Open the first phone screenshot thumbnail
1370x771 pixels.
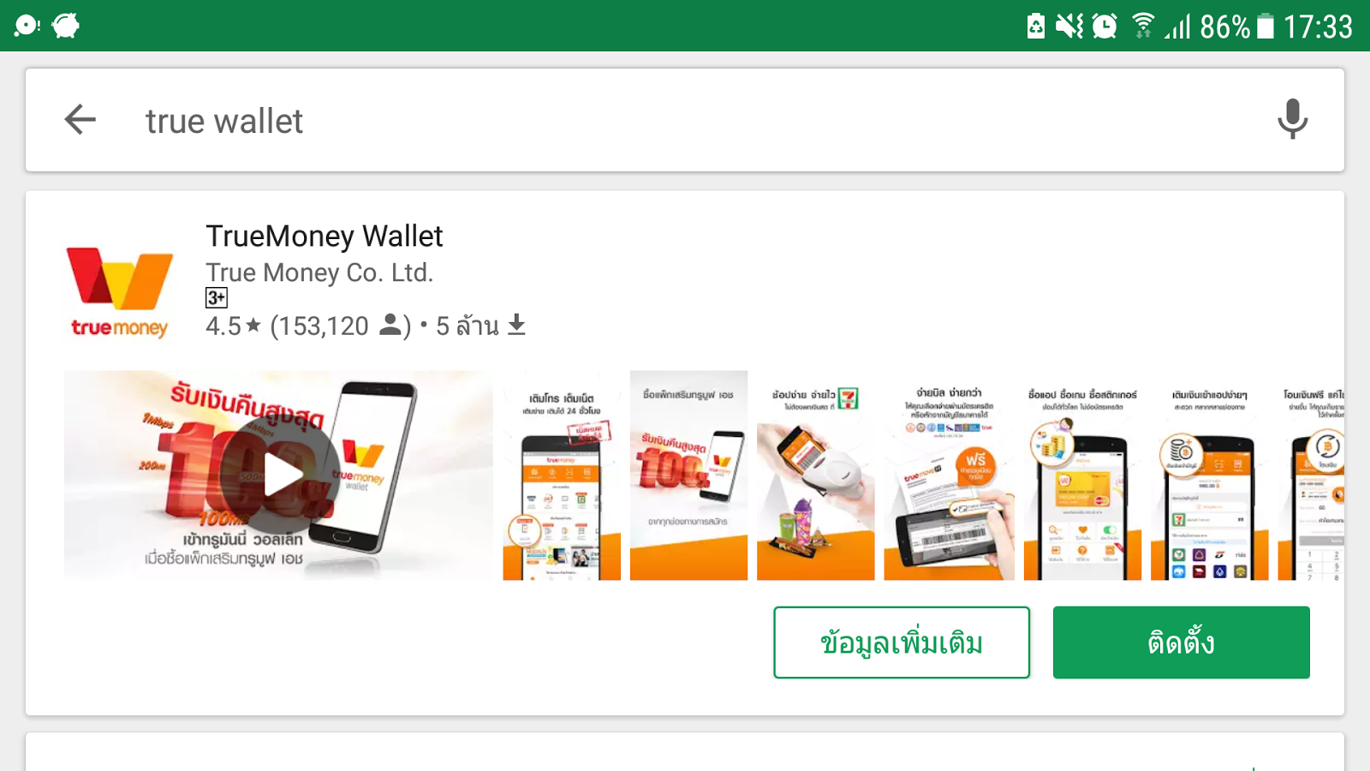tap(562, 475)
